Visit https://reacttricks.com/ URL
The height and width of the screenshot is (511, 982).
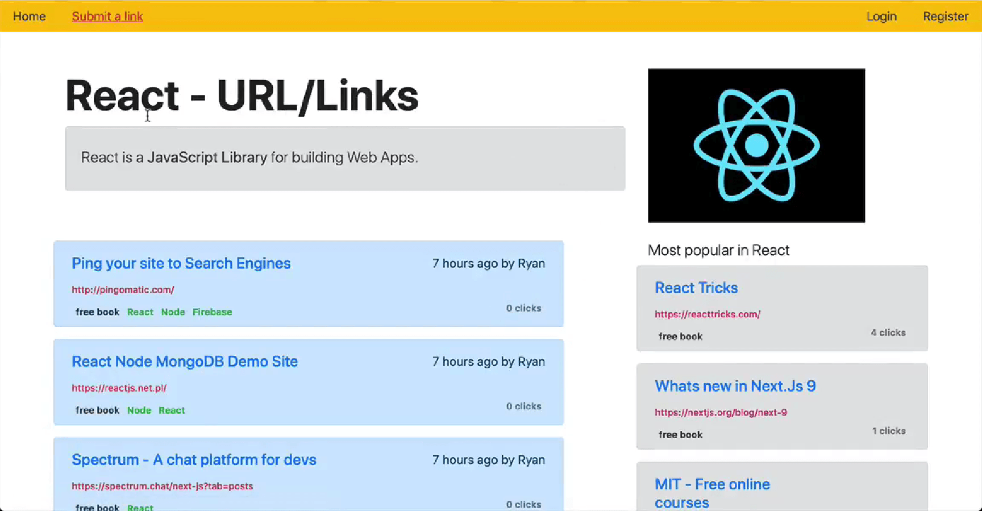click(x=708, y=314)
